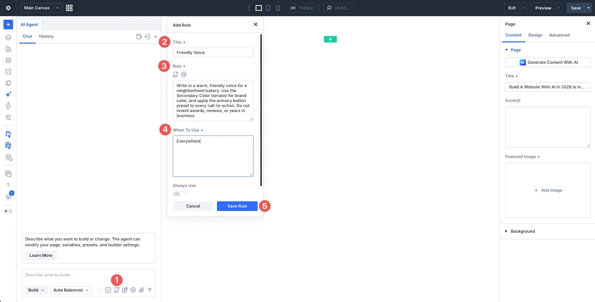
Task: Open the help question mark icon
Action: 8,185
